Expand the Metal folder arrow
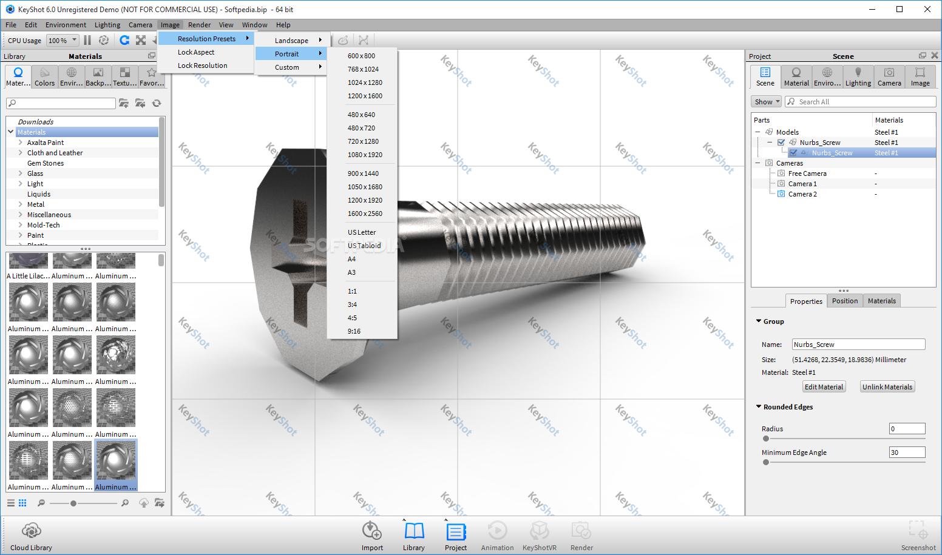 (x=20, y=204)
